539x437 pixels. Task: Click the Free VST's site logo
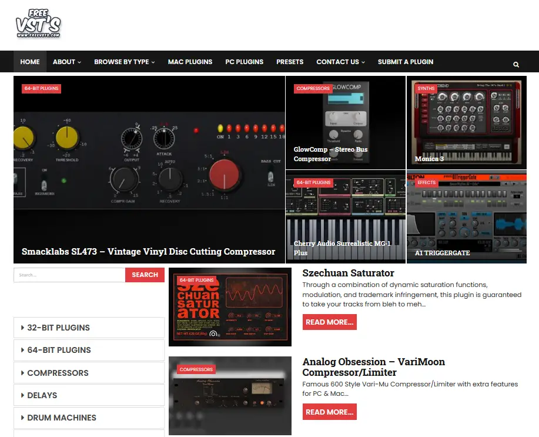38,24
